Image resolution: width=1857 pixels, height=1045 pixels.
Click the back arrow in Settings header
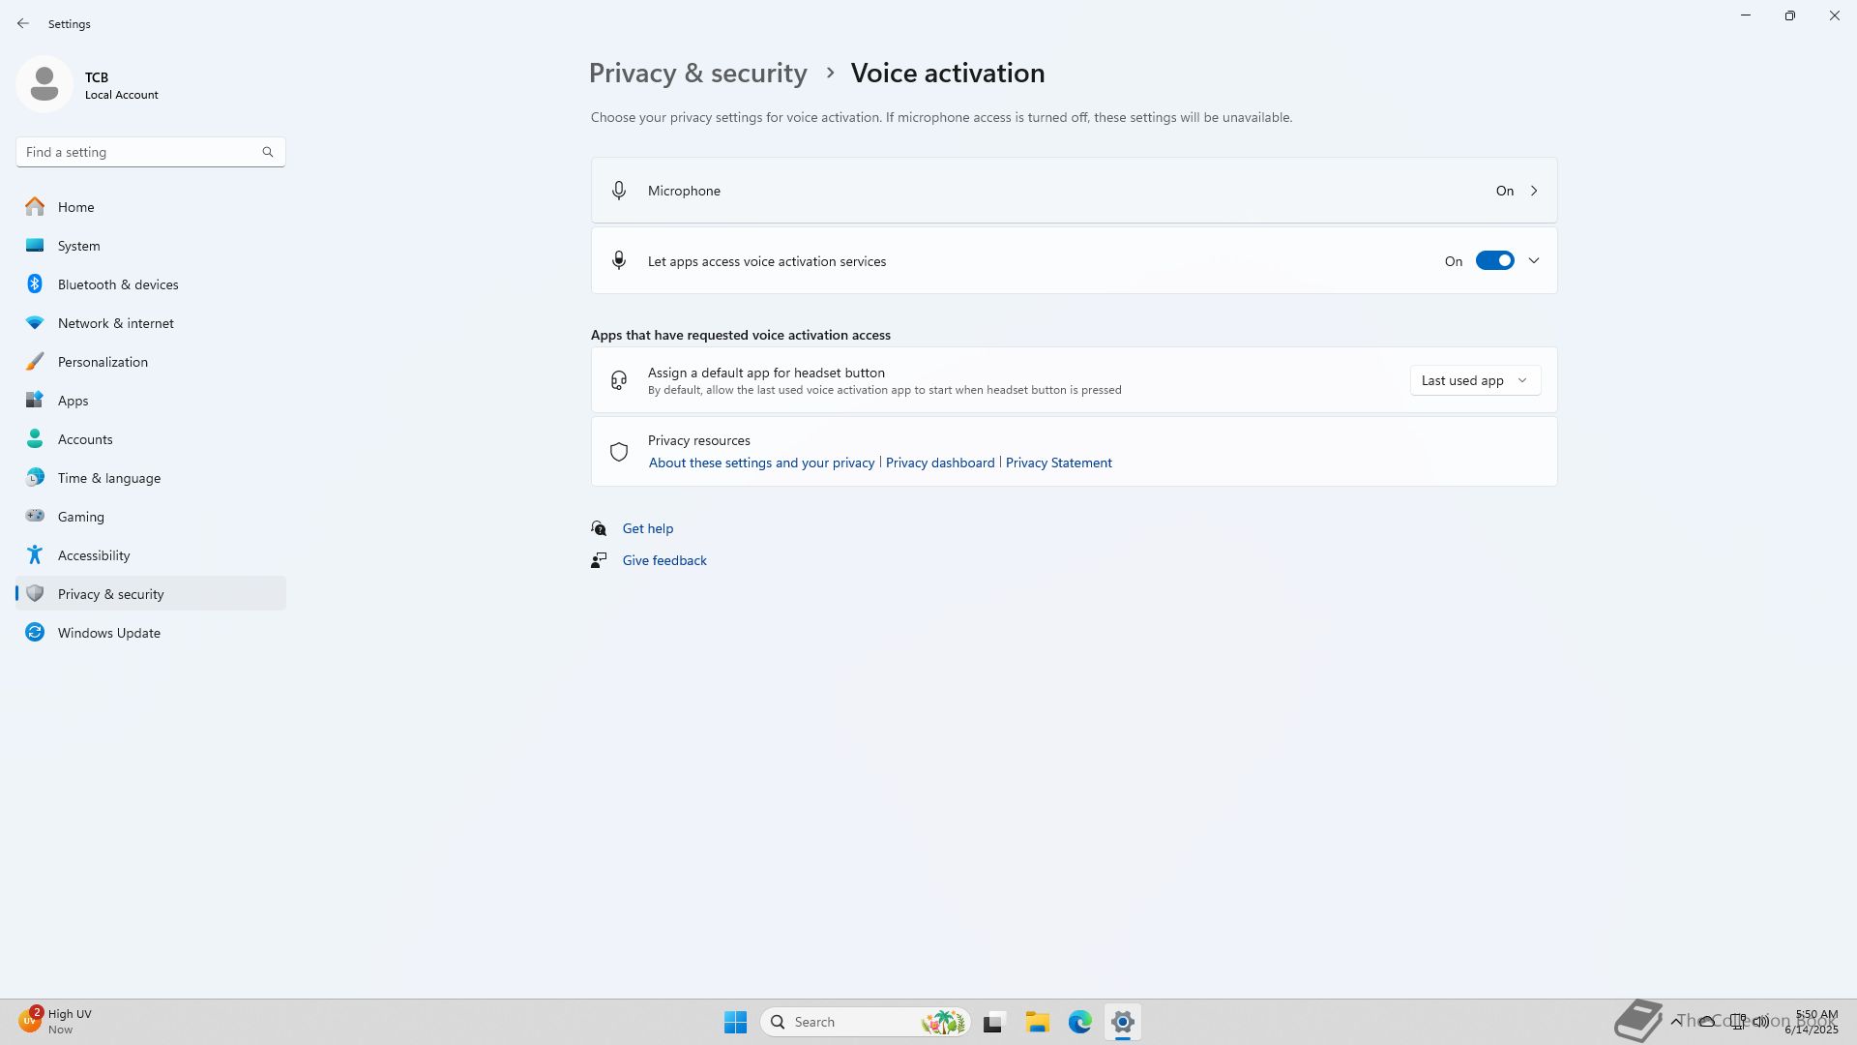click(x=23, y=23)
